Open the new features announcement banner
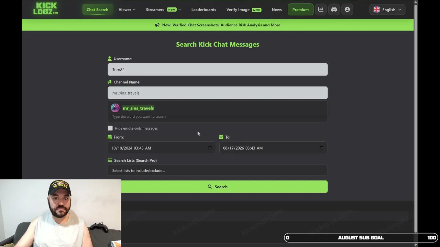Screen dimensions: 440x247 coord(218,25)
